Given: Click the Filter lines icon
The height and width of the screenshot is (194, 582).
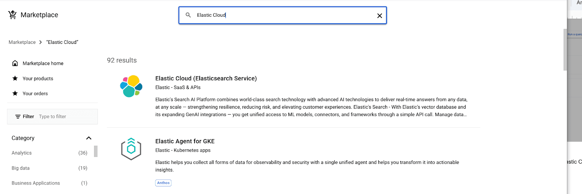Looking at the screenshot, I should pos(18,117).
